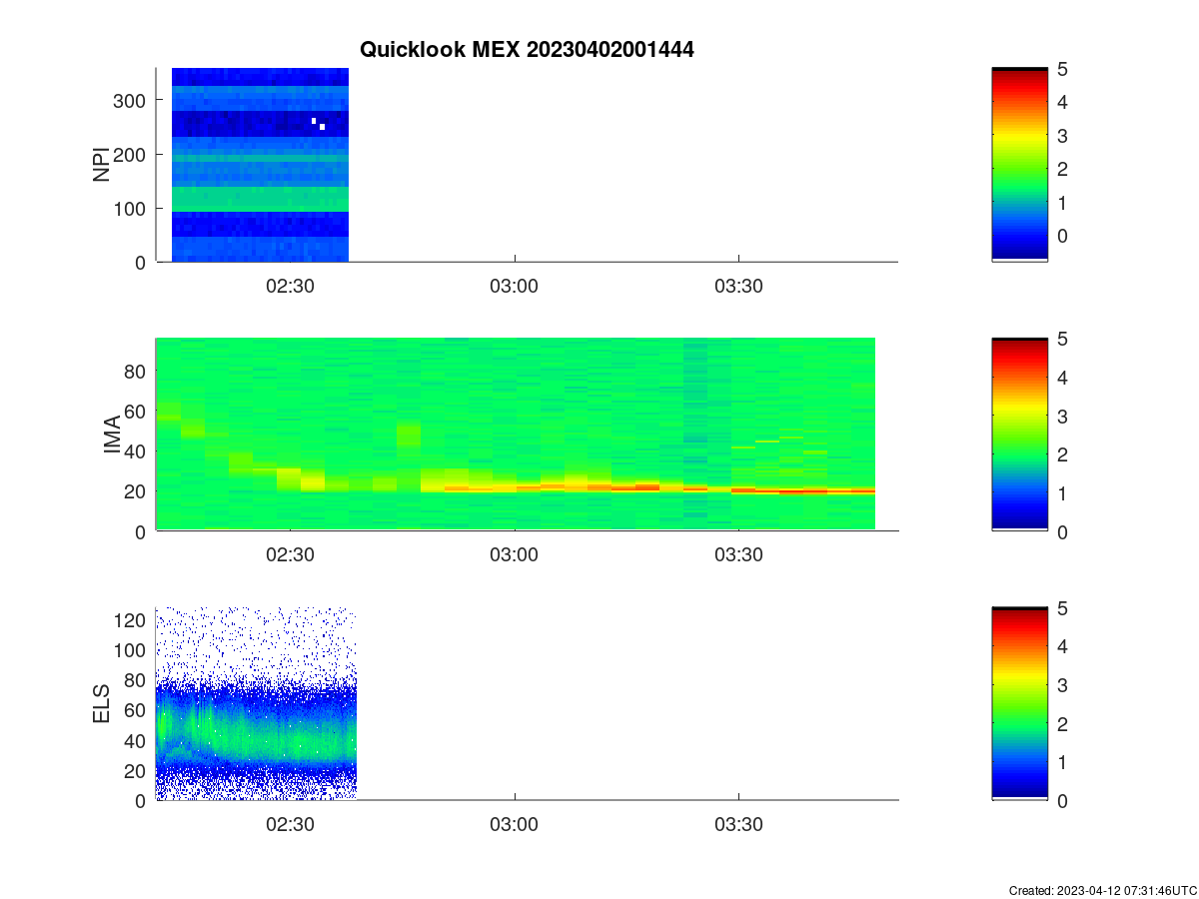Select the ELS y-axis label

coord(101,704)
